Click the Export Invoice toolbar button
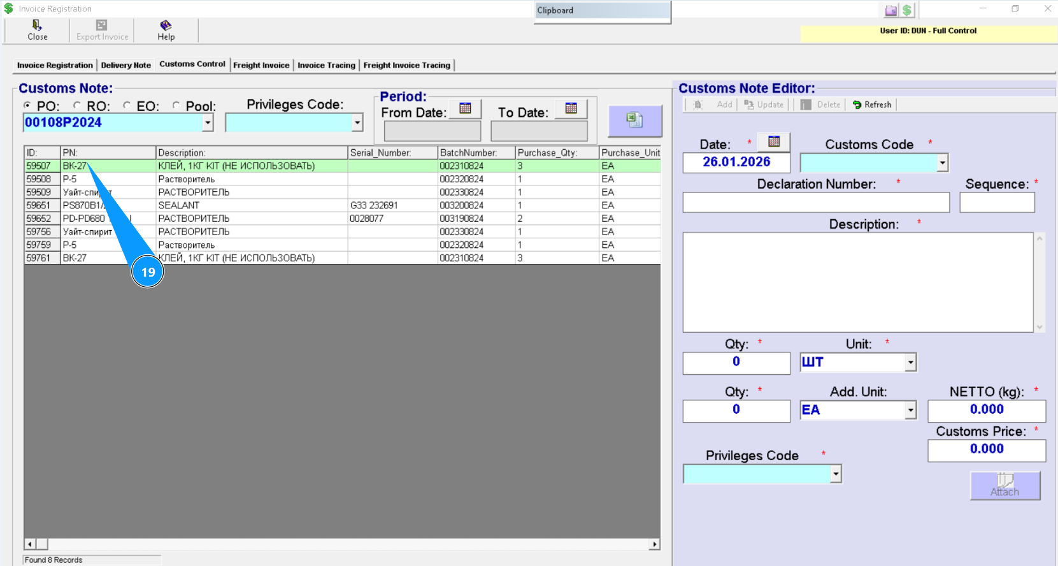Screen dimensions: 1058x566 [x=102, y=30]
